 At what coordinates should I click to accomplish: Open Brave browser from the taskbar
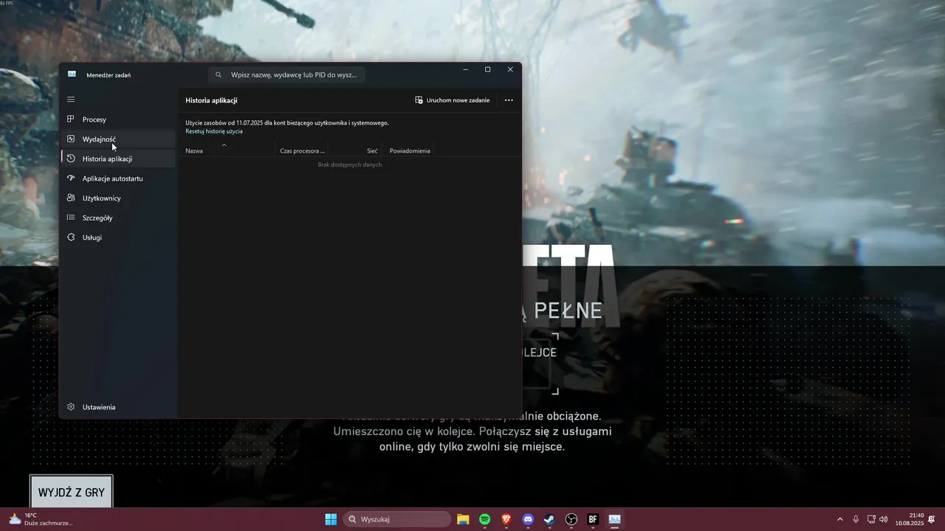[x=506, y=519]
